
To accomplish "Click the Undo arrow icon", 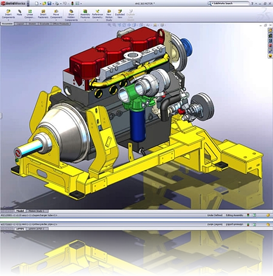I will (x=65, y=3).
